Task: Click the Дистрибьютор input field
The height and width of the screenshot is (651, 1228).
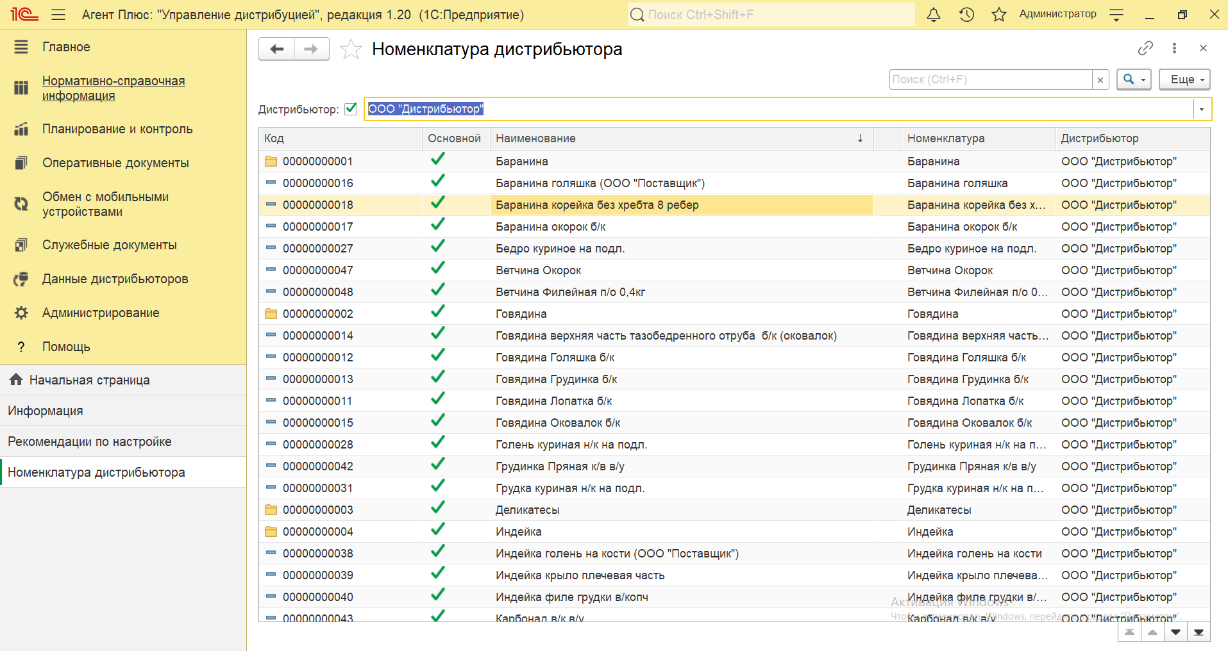Action: (778, 109)
